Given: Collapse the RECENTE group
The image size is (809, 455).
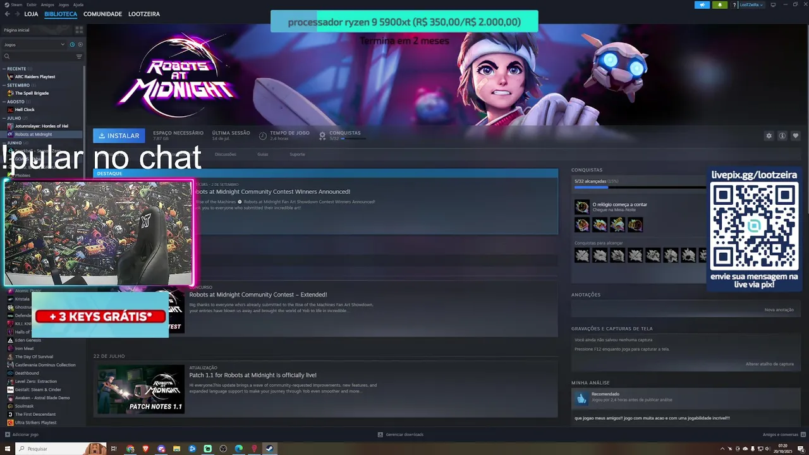Looking at the screenshot, I should click(16, 68).
